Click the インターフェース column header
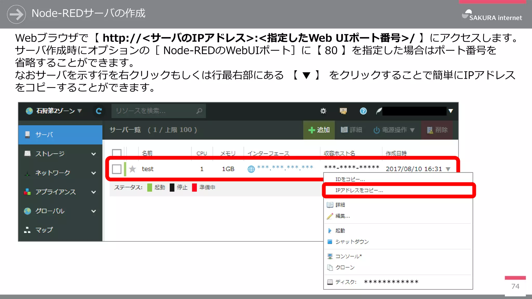The image size is (532, 299). (268, 153)
